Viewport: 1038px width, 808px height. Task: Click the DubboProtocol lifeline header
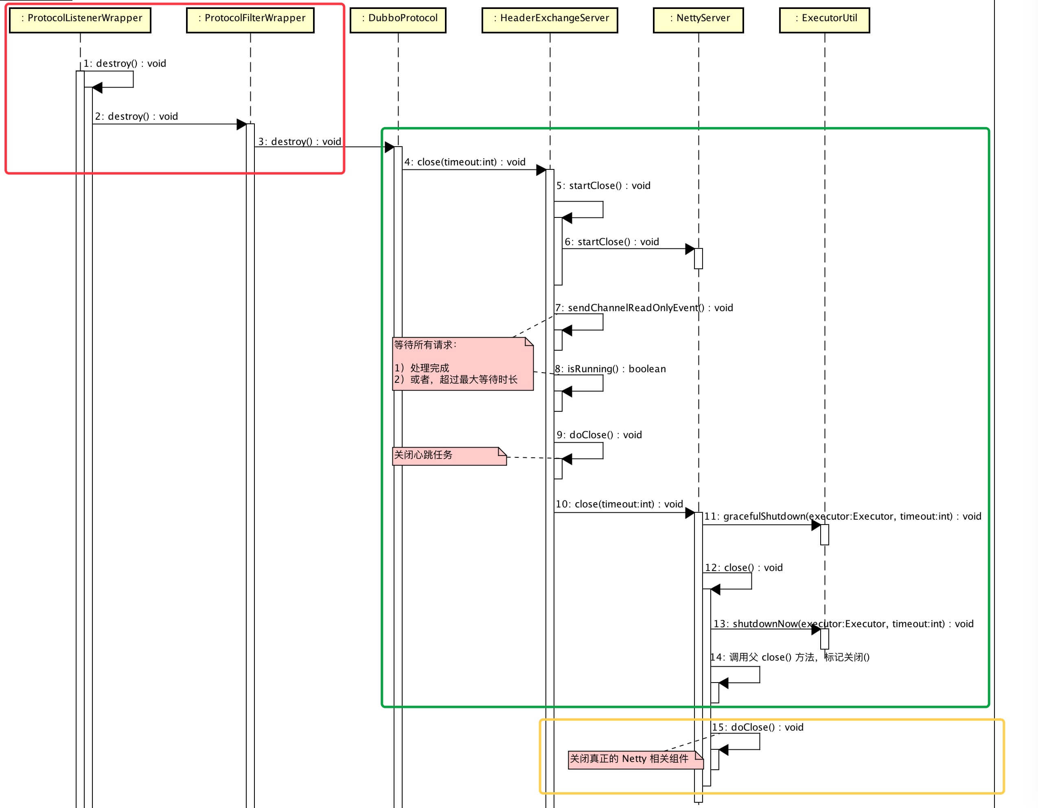click(x=398, y=20)
